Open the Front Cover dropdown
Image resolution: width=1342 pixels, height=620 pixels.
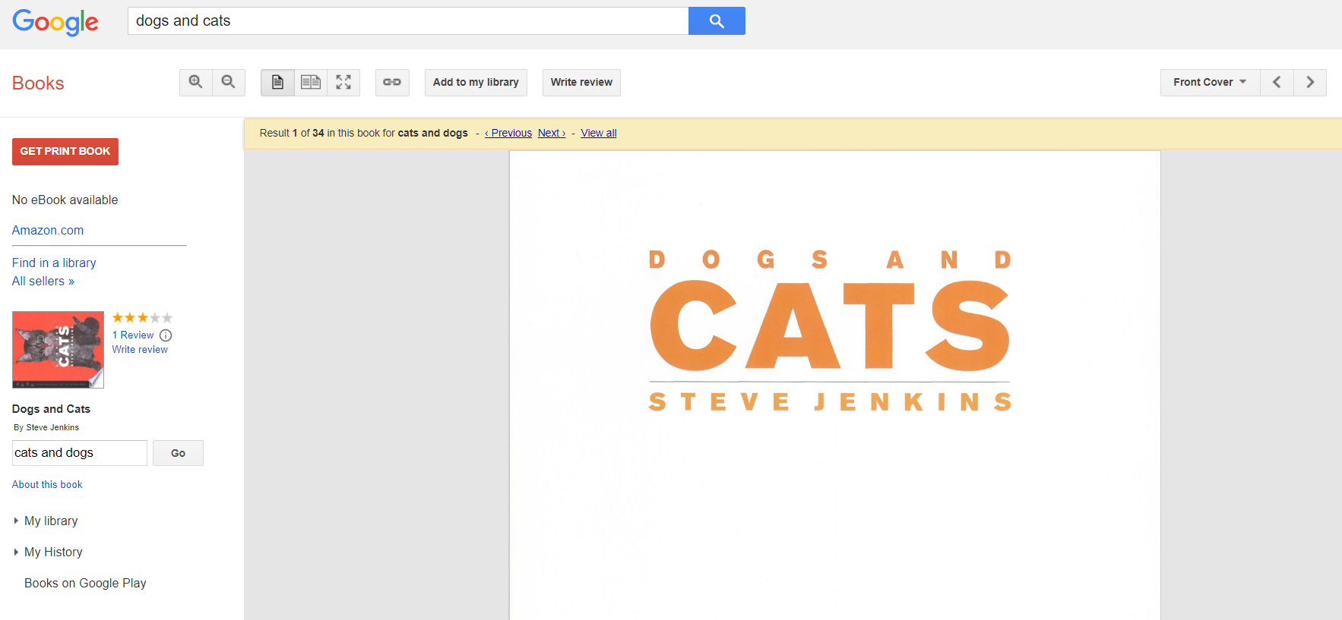(1210, 82)
